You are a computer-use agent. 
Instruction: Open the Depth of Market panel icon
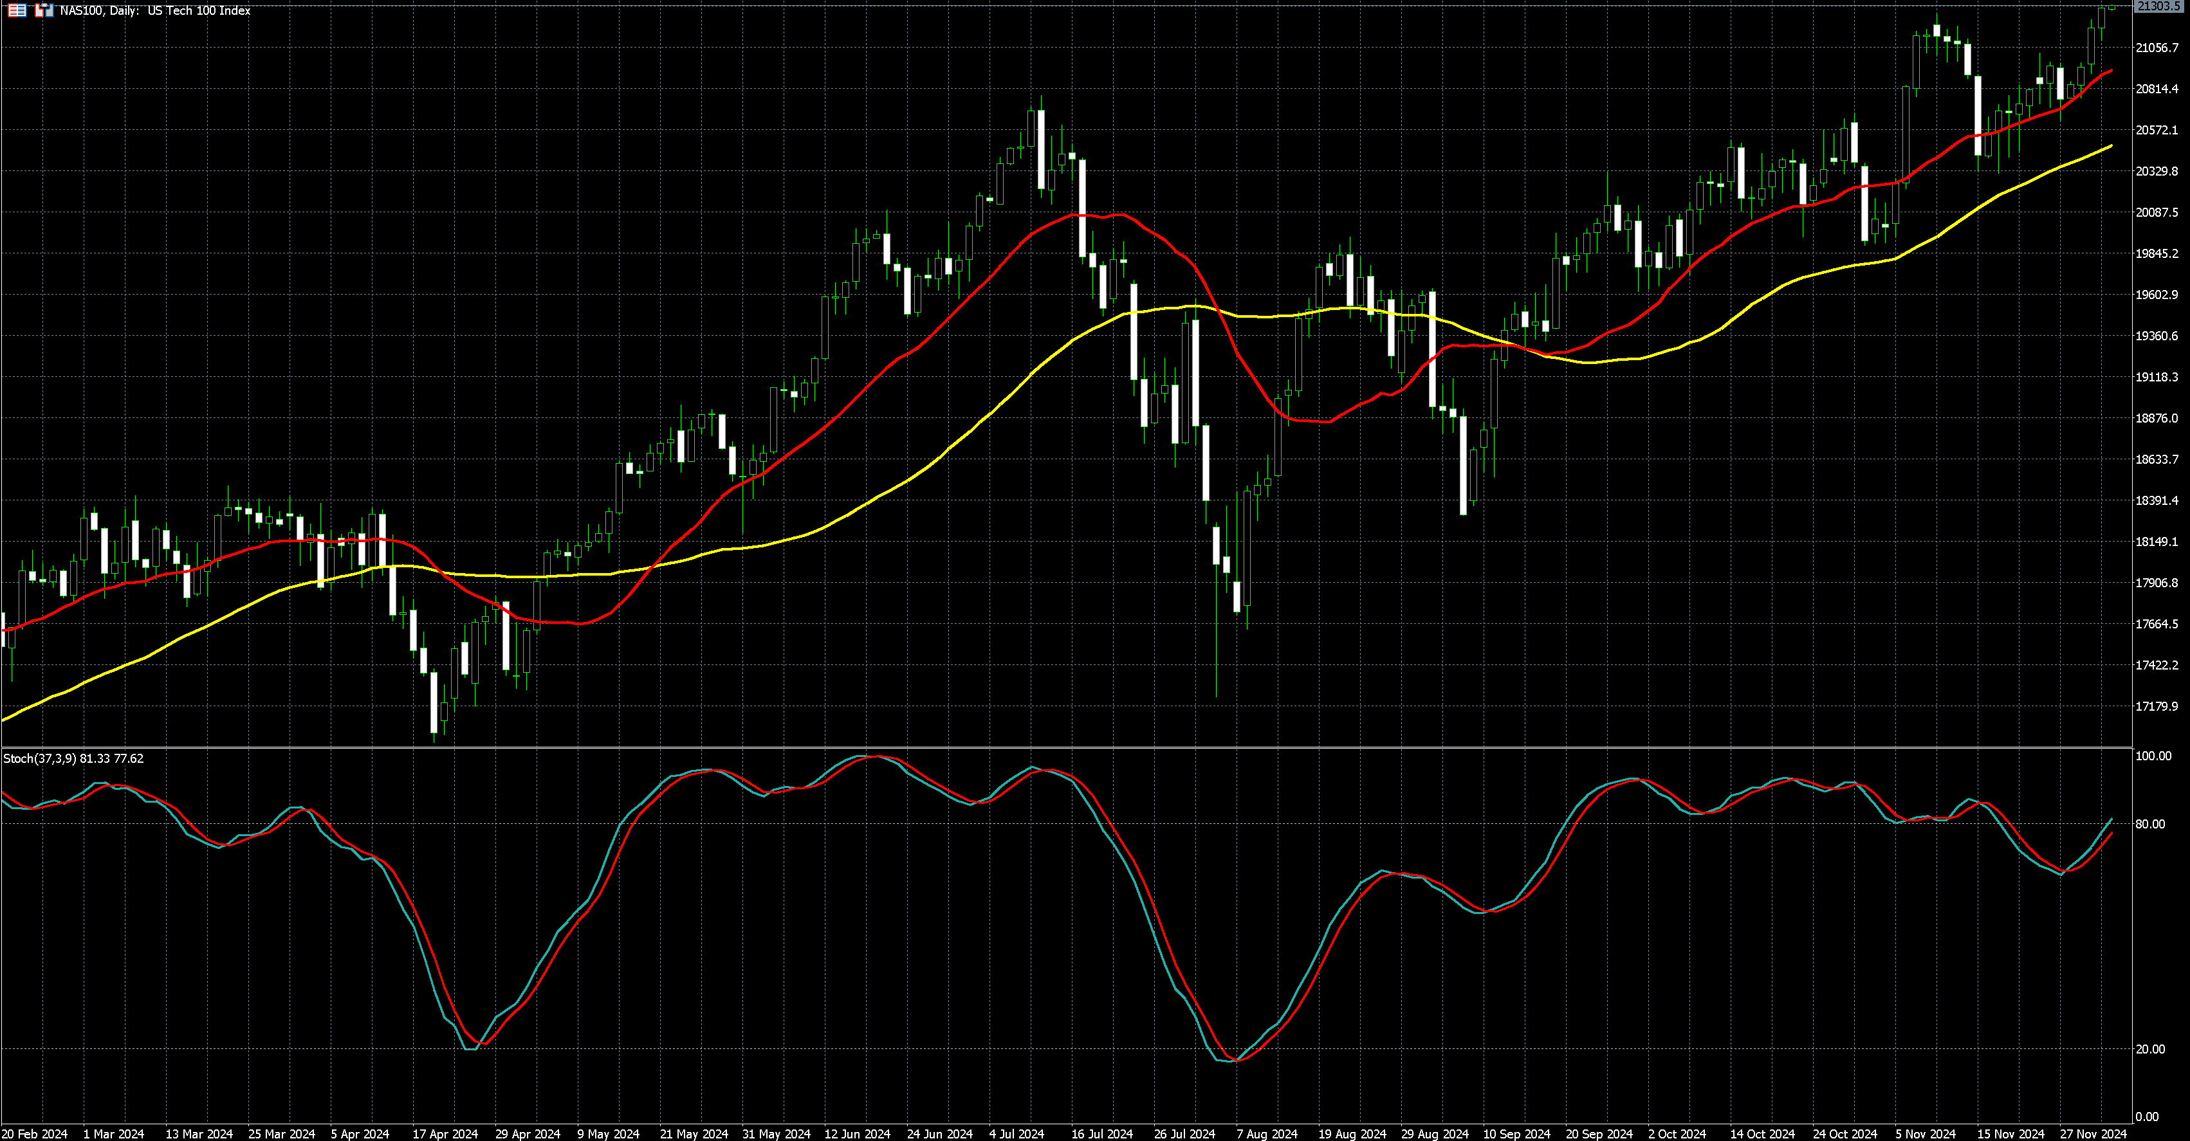click(x=16, y=11)
